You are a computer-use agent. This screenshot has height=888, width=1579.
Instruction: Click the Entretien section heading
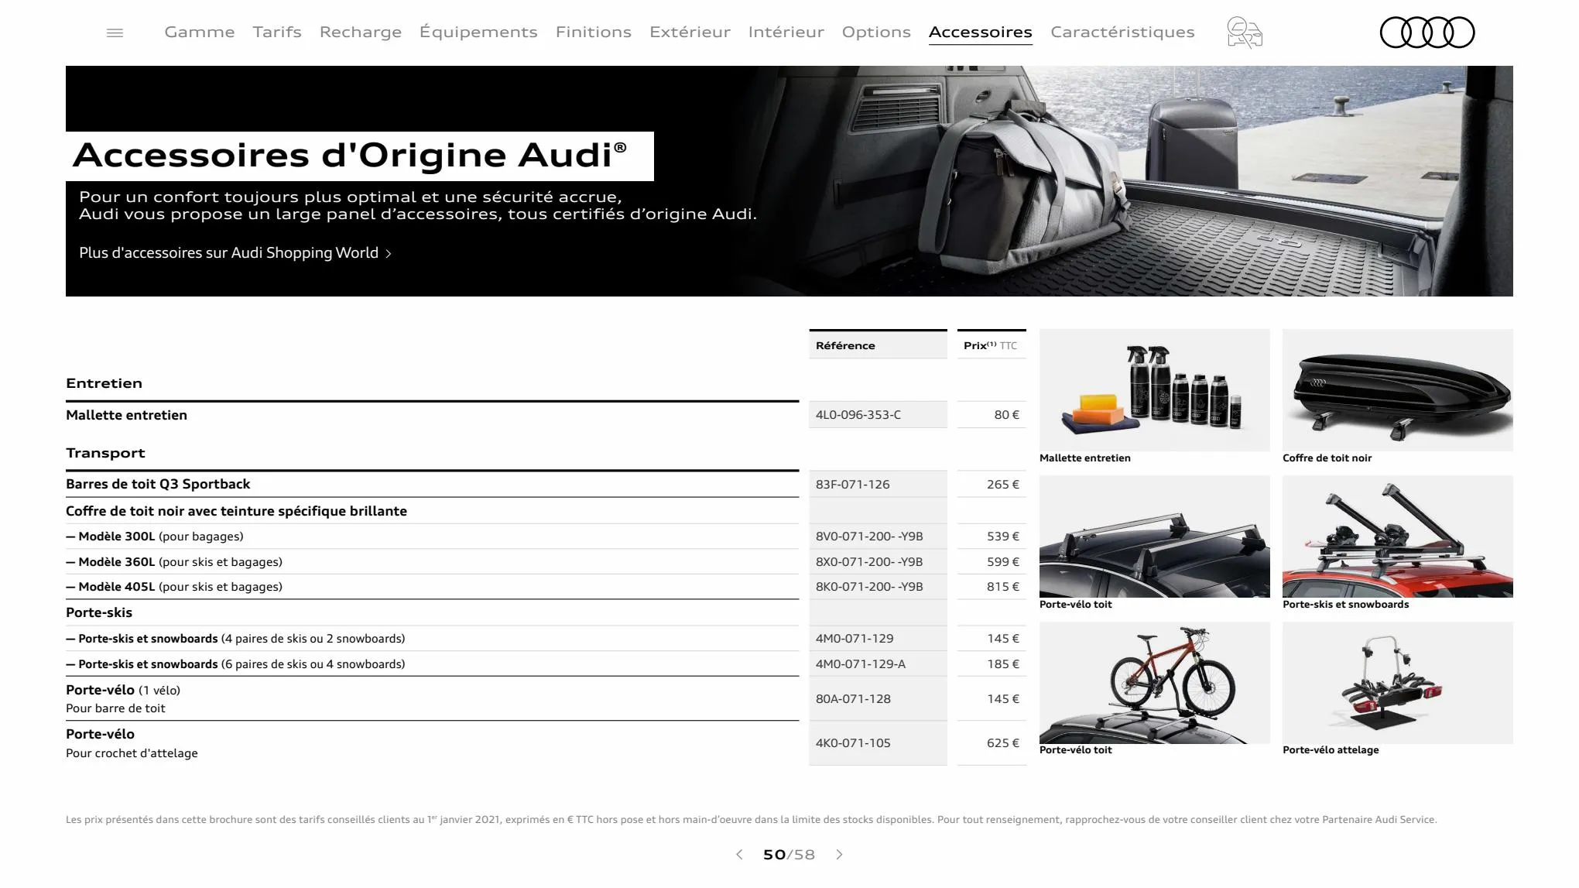[104, 383]
